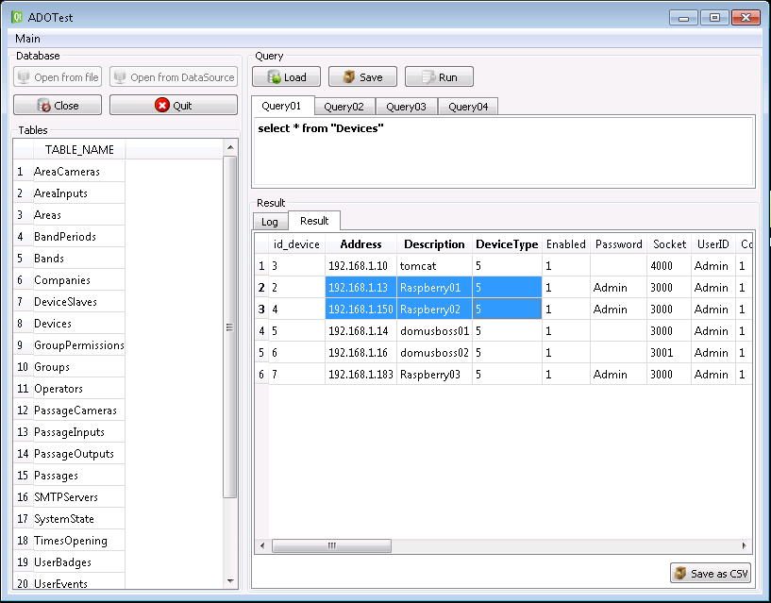Select the Groups table row
The height and width of the screenshot is (603, 771).
click(78, 367)
